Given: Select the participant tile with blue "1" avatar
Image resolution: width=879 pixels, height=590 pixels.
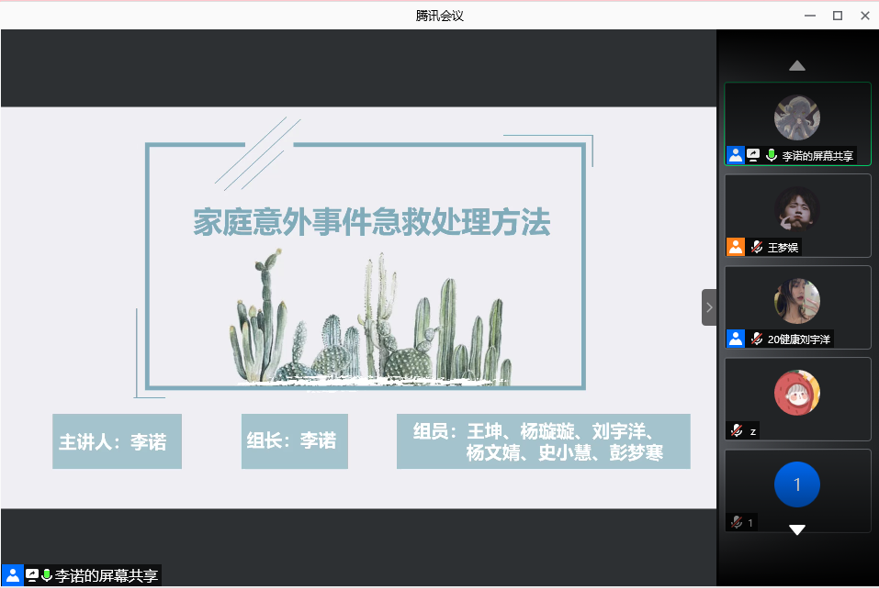Looking at the screenshot, I should pos(796,484).
